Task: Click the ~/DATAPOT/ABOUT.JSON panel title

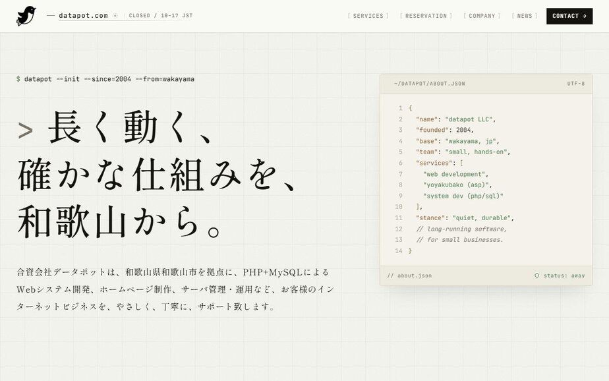Action: [x=429, y=84]
